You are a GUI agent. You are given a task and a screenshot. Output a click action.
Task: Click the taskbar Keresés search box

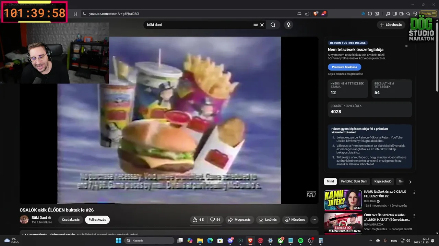149,241
